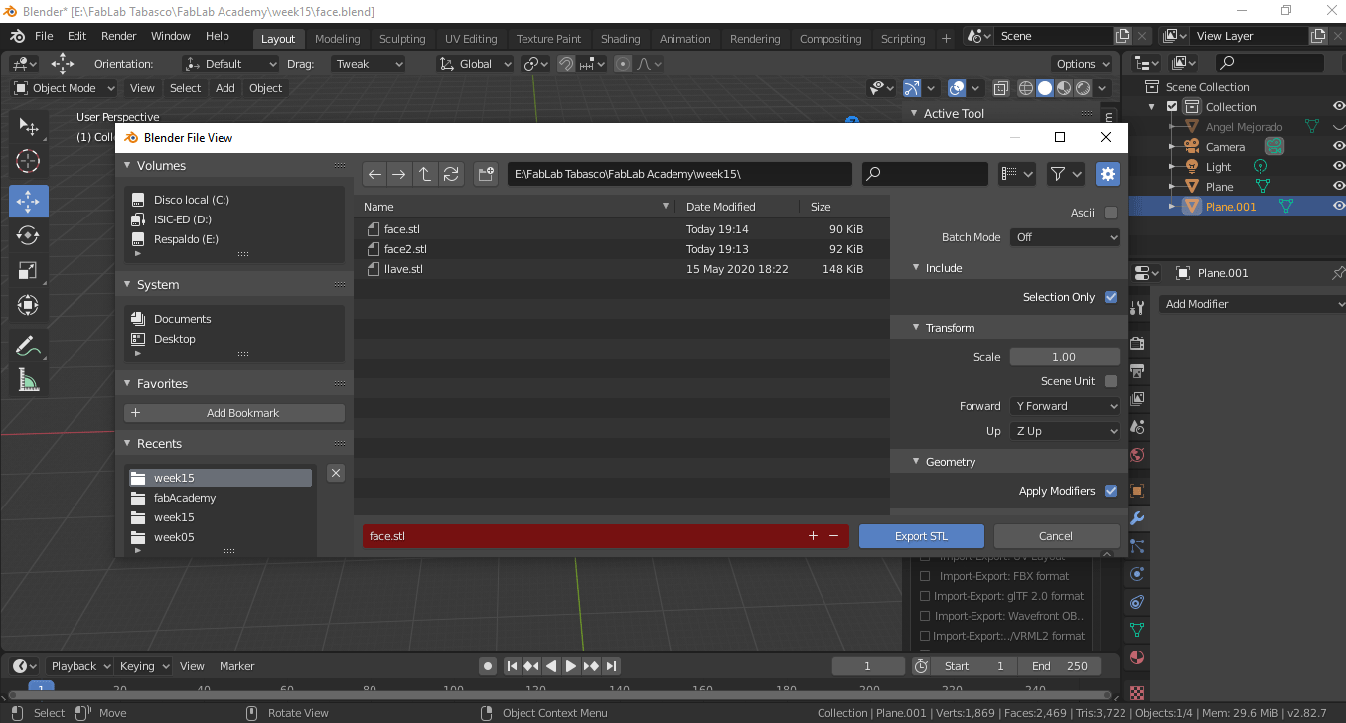Viewport: 1346px width, 723px height.
Task: Toggle X-ray view in viewport header
Action: pyautogui.click(x=1001, y=88)
